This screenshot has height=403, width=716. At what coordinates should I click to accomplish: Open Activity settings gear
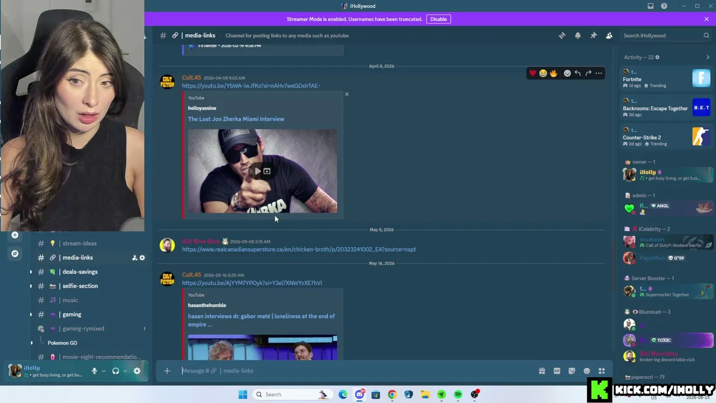pyautogui.click(x=657, y=57)
